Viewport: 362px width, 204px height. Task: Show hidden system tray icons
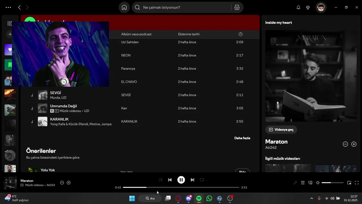tap(312, 198)
